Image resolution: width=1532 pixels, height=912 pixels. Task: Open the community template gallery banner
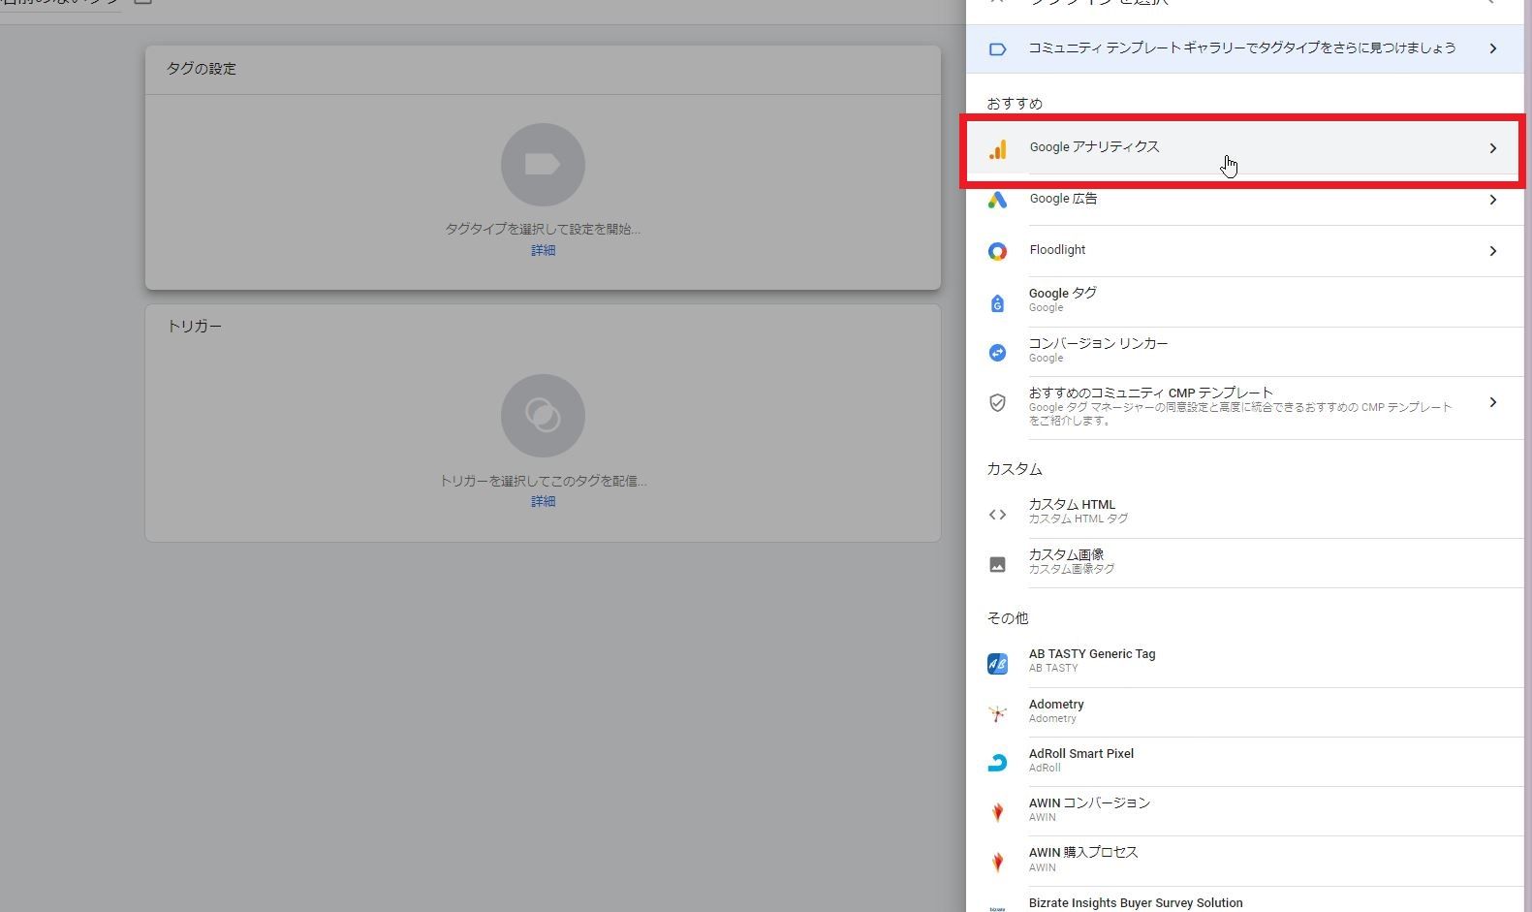(x=1242, y=48)
